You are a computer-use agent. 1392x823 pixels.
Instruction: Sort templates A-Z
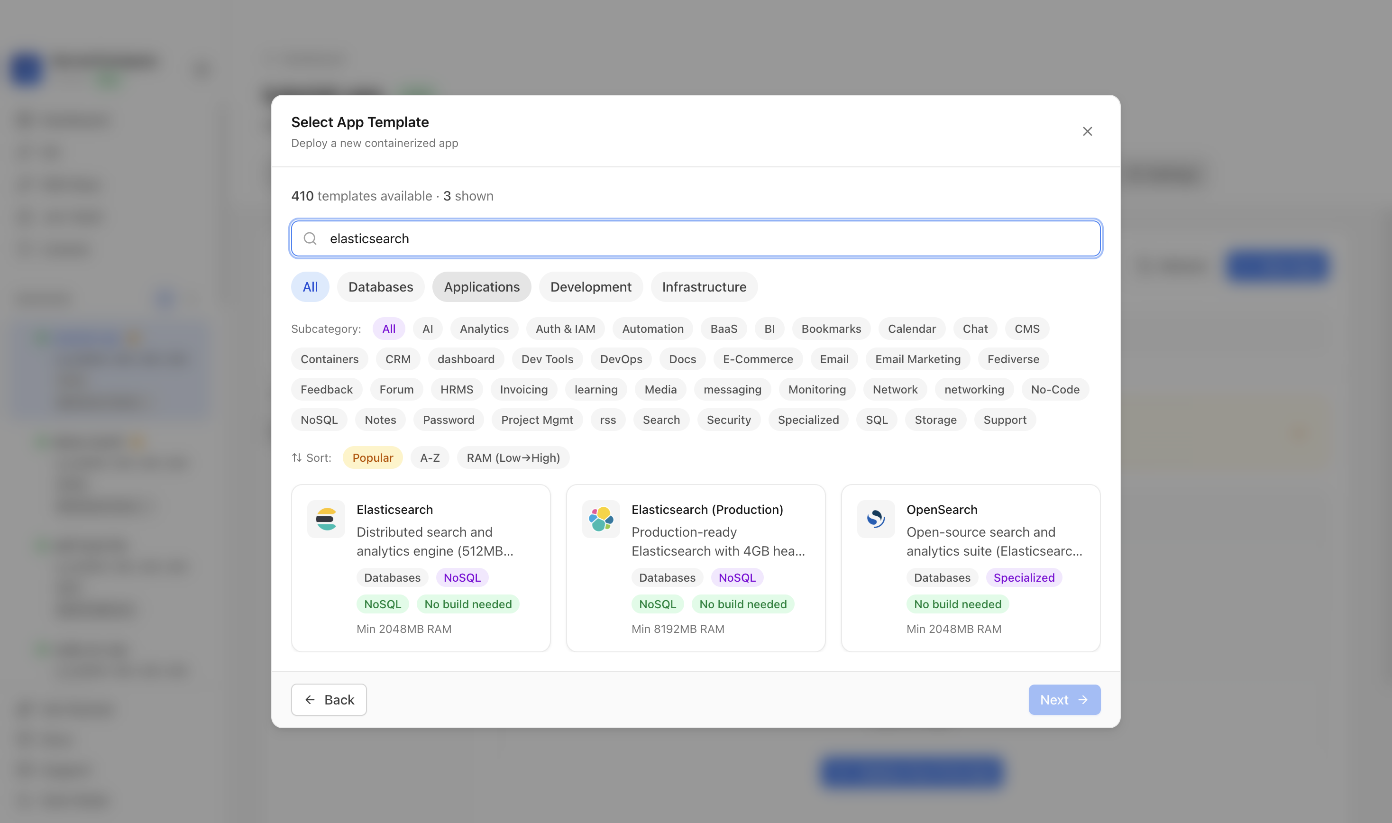[430, 457]
